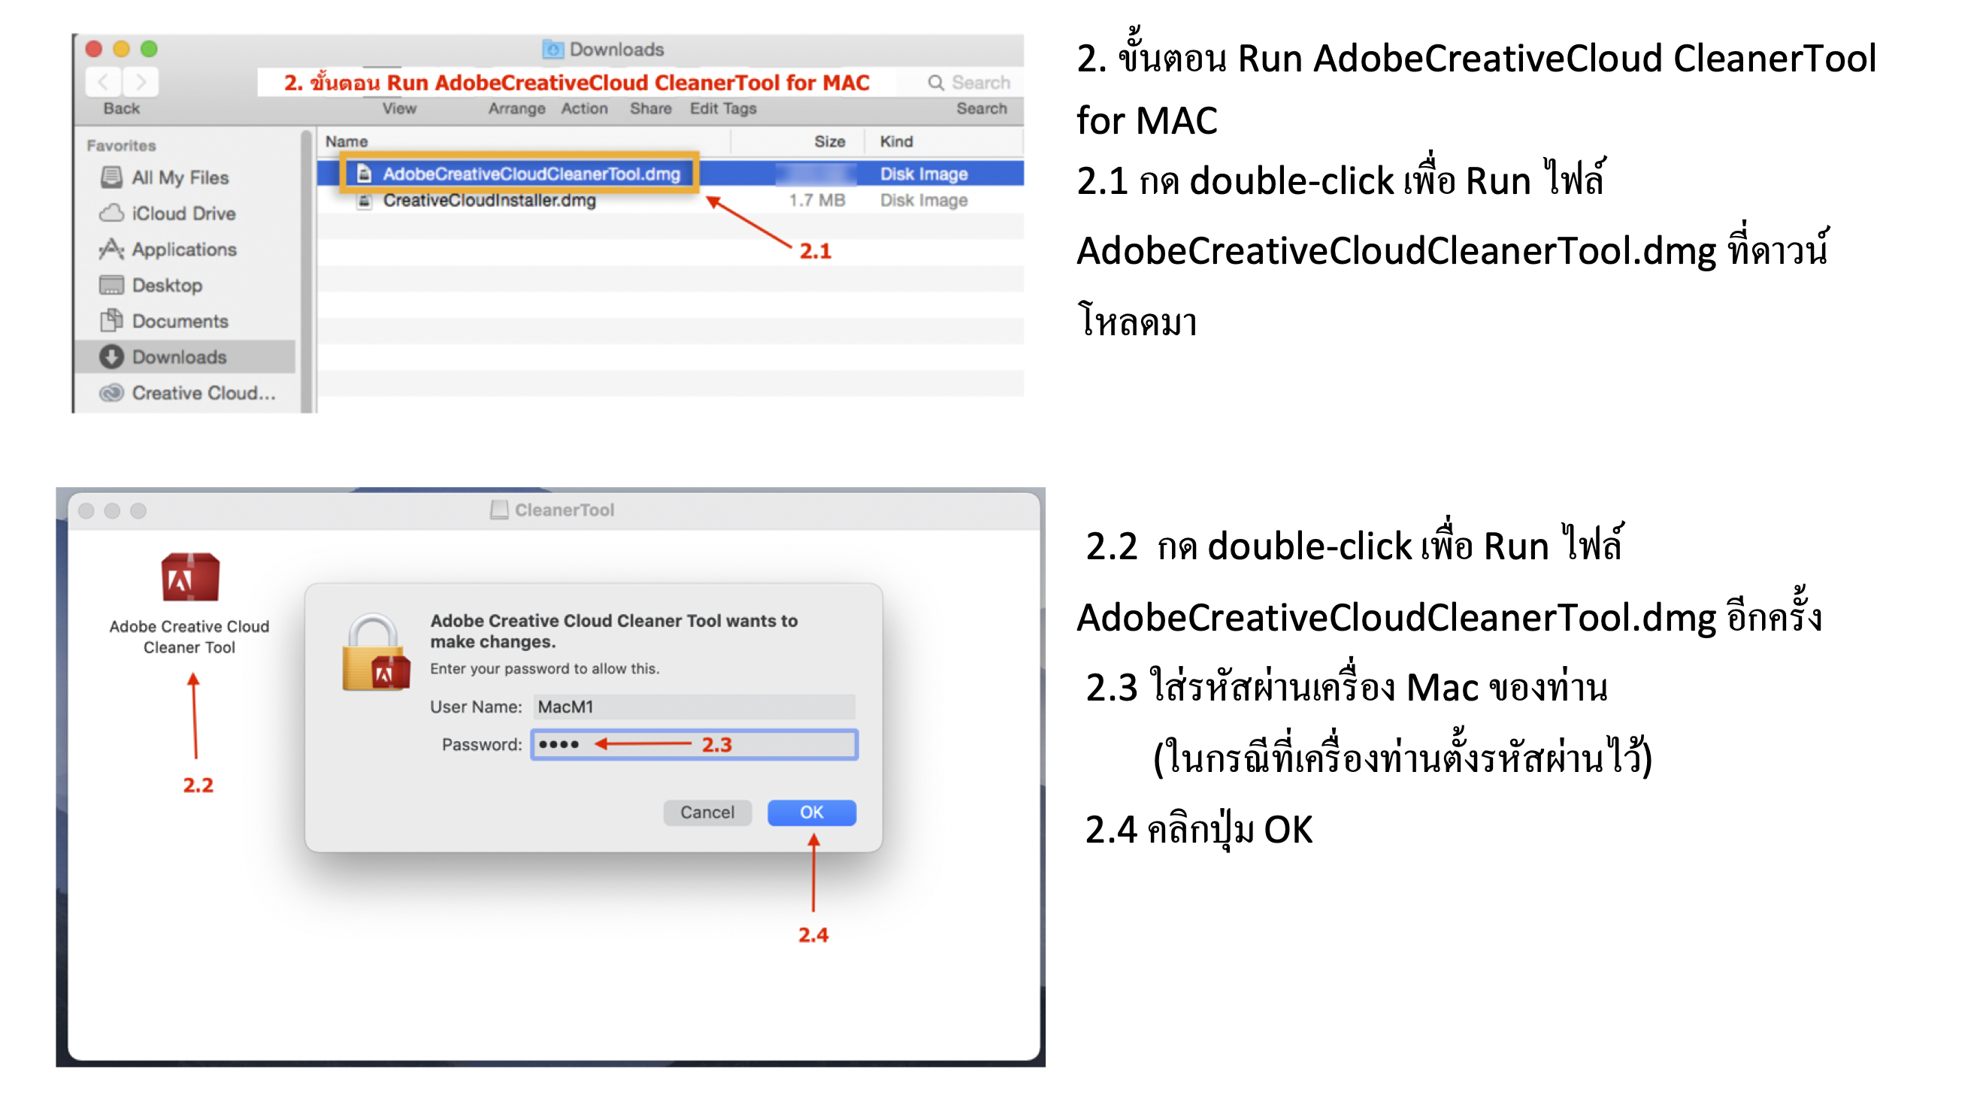Open Adobe Creative Cloud Cleaner Tool icon
Image resolution: width=1980 pixels, height=1114 pixels.
(190, 578)
